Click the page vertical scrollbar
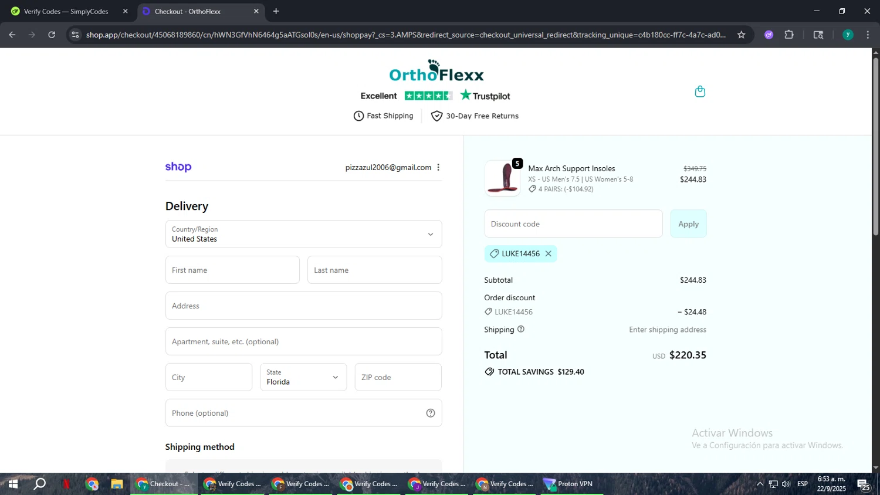 pyautogui.click(x=875, y=147)
